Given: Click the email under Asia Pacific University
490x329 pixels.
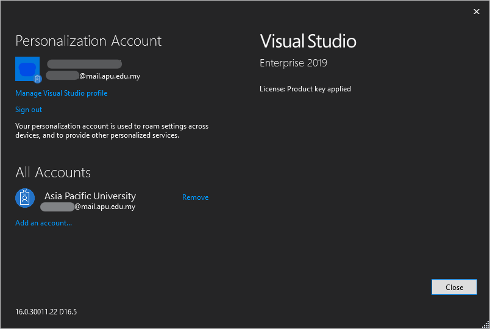Looking at the screenshot, I should [x=88, y=207].
